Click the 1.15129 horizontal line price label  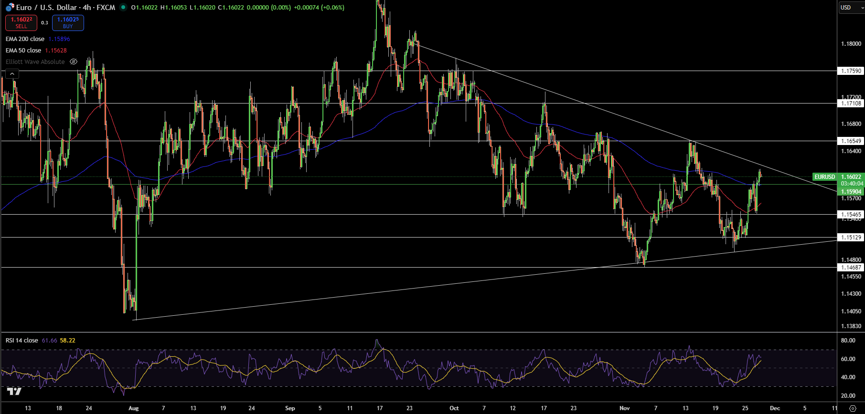coord(851,237)
